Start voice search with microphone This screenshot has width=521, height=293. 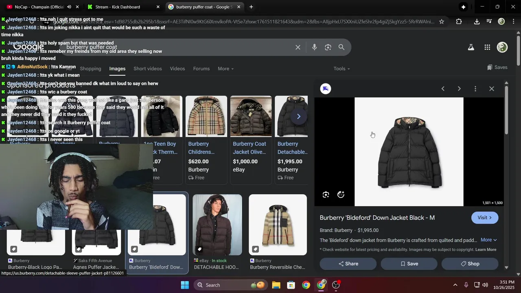point(314,47)
